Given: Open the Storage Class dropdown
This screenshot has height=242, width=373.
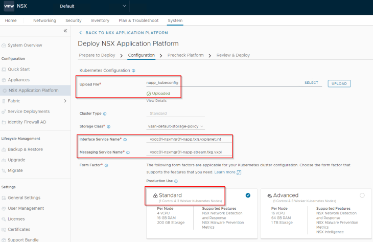Looking at the screenshot, I should click(x=175, y=126).
